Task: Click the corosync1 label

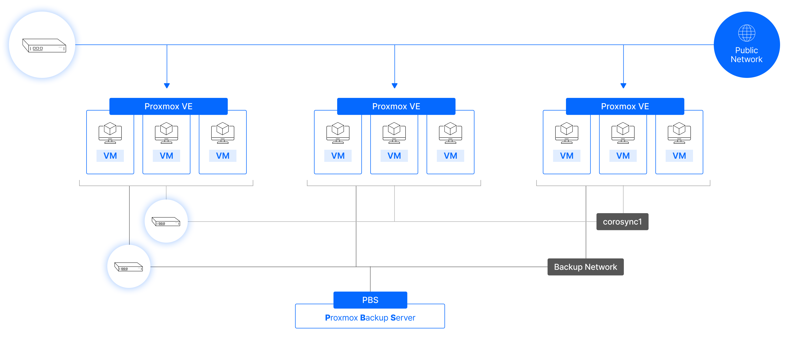Action: pos(622,222)
